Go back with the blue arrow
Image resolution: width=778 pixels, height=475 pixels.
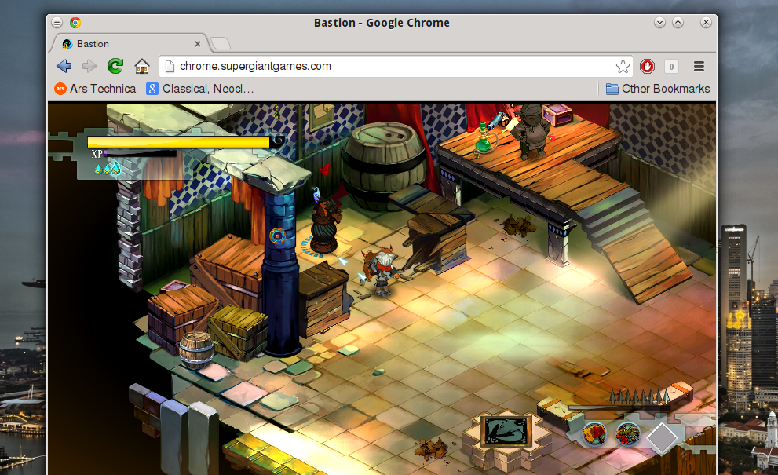(64, 66)
